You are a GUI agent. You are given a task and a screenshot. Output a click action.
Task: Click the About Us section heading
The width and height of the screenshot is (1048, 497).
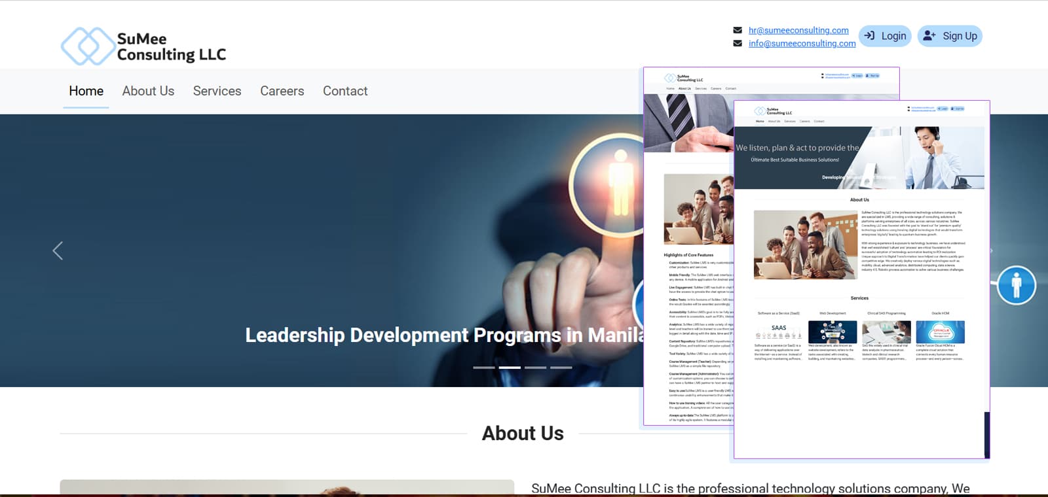point(523,433)
